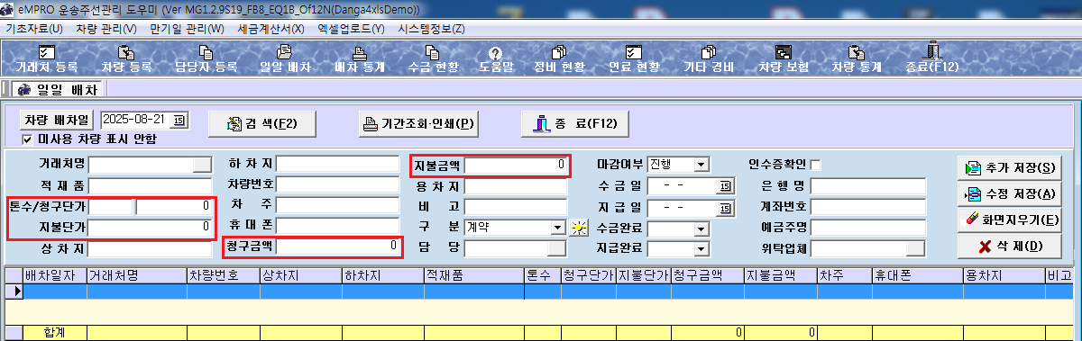This screenshot has width=1082, height=341.
Task: Click 삭 제(D) button
Action: 1009,247
